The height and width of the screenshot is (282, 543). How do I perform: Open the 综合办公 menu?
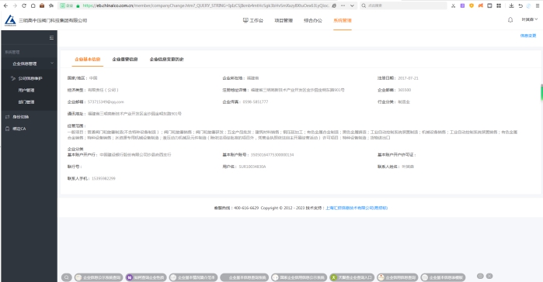(313, 20)
